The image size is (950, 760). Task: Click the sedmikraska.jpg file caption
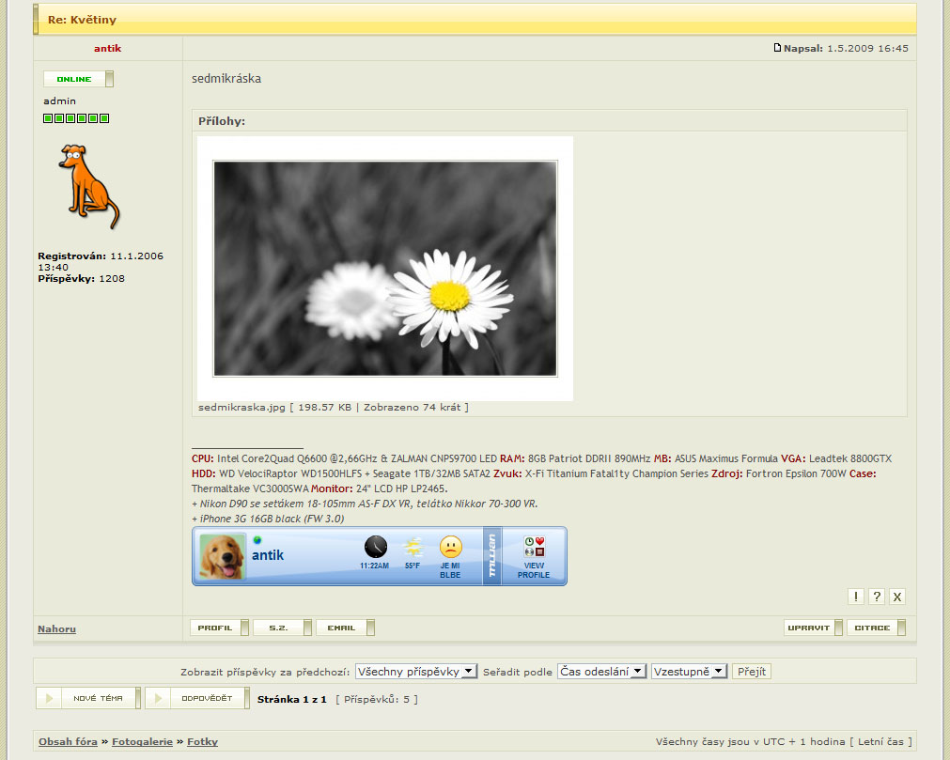click(334, 408)
